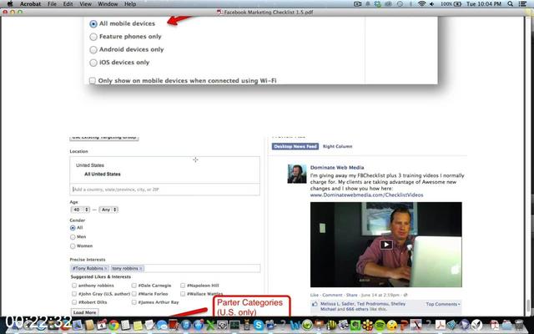
Task: Check the anthony robbins suggested interest
Action: pyautogui.click(x=74, y=286)
